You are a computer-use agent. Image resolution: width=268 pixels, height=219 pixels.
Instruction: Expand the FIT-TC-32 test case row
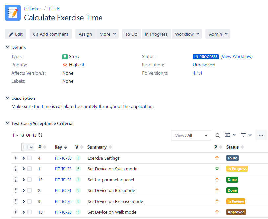click(24, 180)
